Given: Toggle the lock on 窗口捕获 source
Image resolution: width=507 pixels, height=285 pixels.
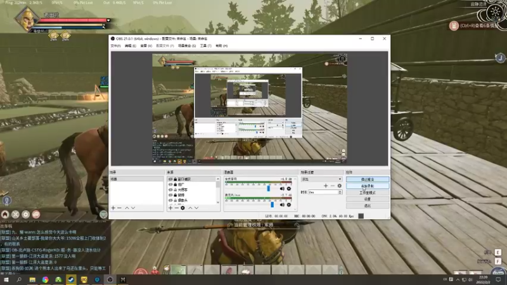Looking at the screenshot, I should 176,179.
